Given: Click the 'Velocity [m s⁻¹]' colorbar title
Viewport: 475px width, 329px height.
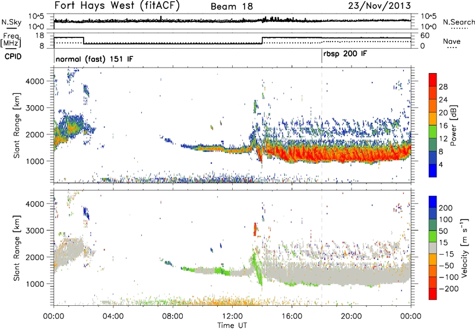Looking at the screenshot, I should (464, 248).
